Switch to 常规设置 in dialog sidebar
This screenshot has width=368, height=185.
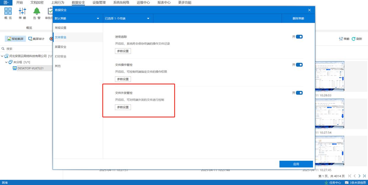coord(78,28)
